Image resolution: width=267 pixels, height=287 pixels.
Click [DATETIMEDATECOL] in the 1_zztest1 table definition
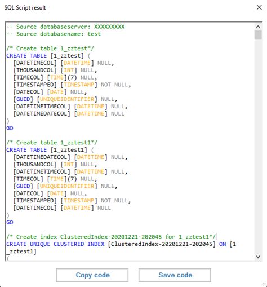42,157
